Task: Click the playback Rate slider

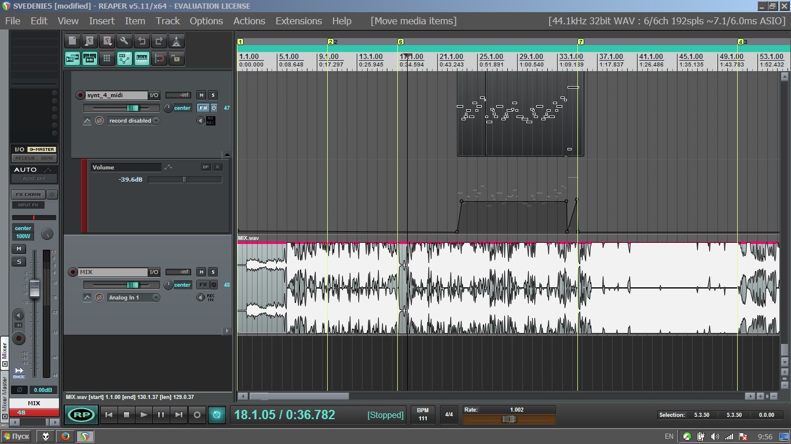Action: [x=509, y=419]
